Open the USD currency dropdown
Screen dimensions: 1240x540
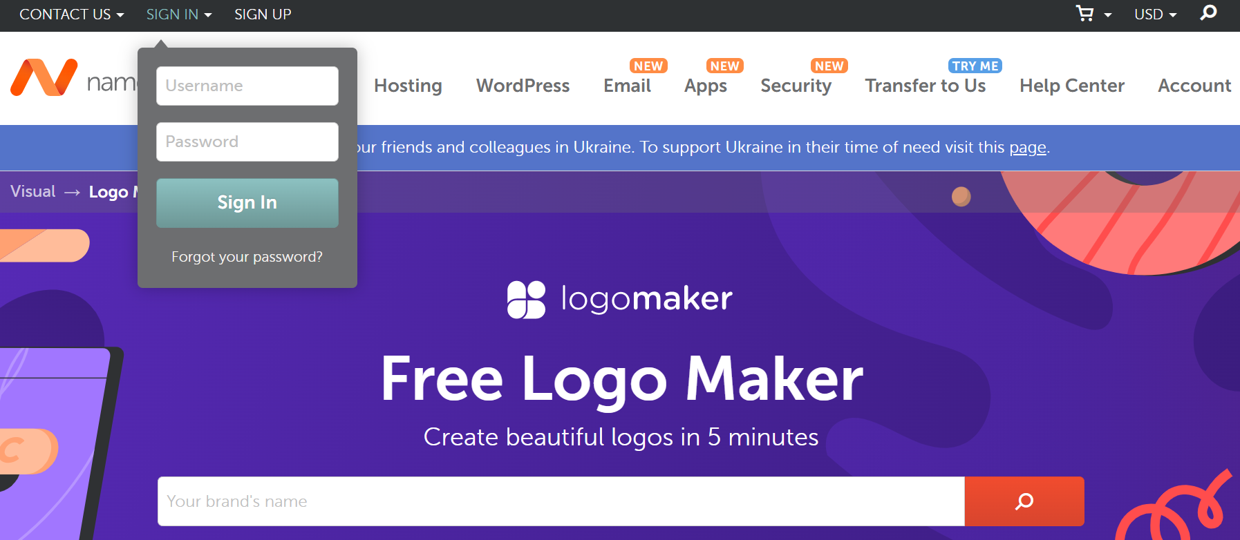point(1155,15)
